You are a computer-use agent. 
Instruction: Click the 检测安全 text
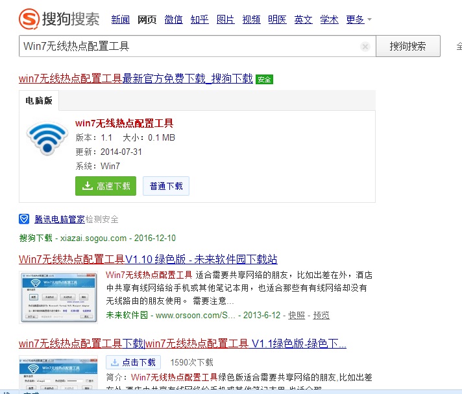click(x=102, y=219)
